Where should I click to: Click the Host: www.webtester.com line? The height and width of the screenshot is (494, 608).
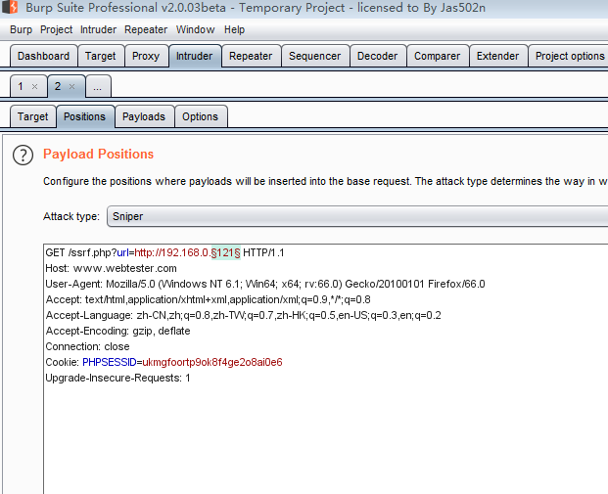111,268
